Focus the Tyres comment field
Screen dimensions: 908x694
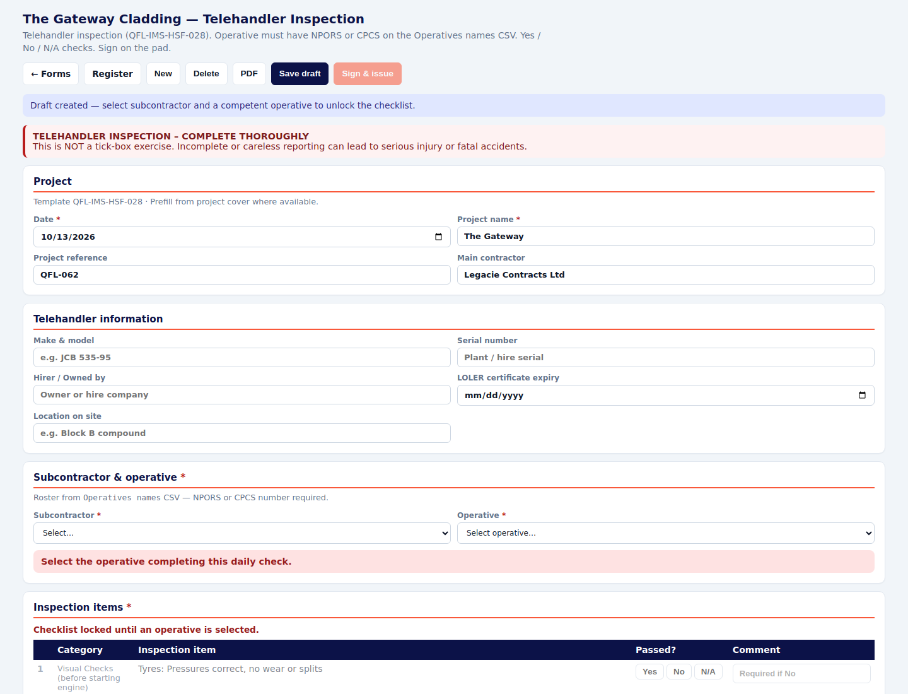click(x=801, y=673)
